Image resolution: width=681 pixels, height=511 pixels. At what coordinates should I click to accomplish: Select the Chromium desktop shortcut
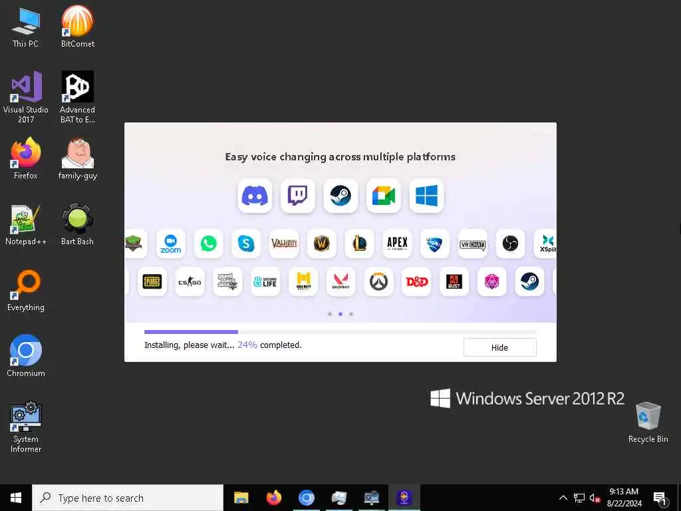26,357
